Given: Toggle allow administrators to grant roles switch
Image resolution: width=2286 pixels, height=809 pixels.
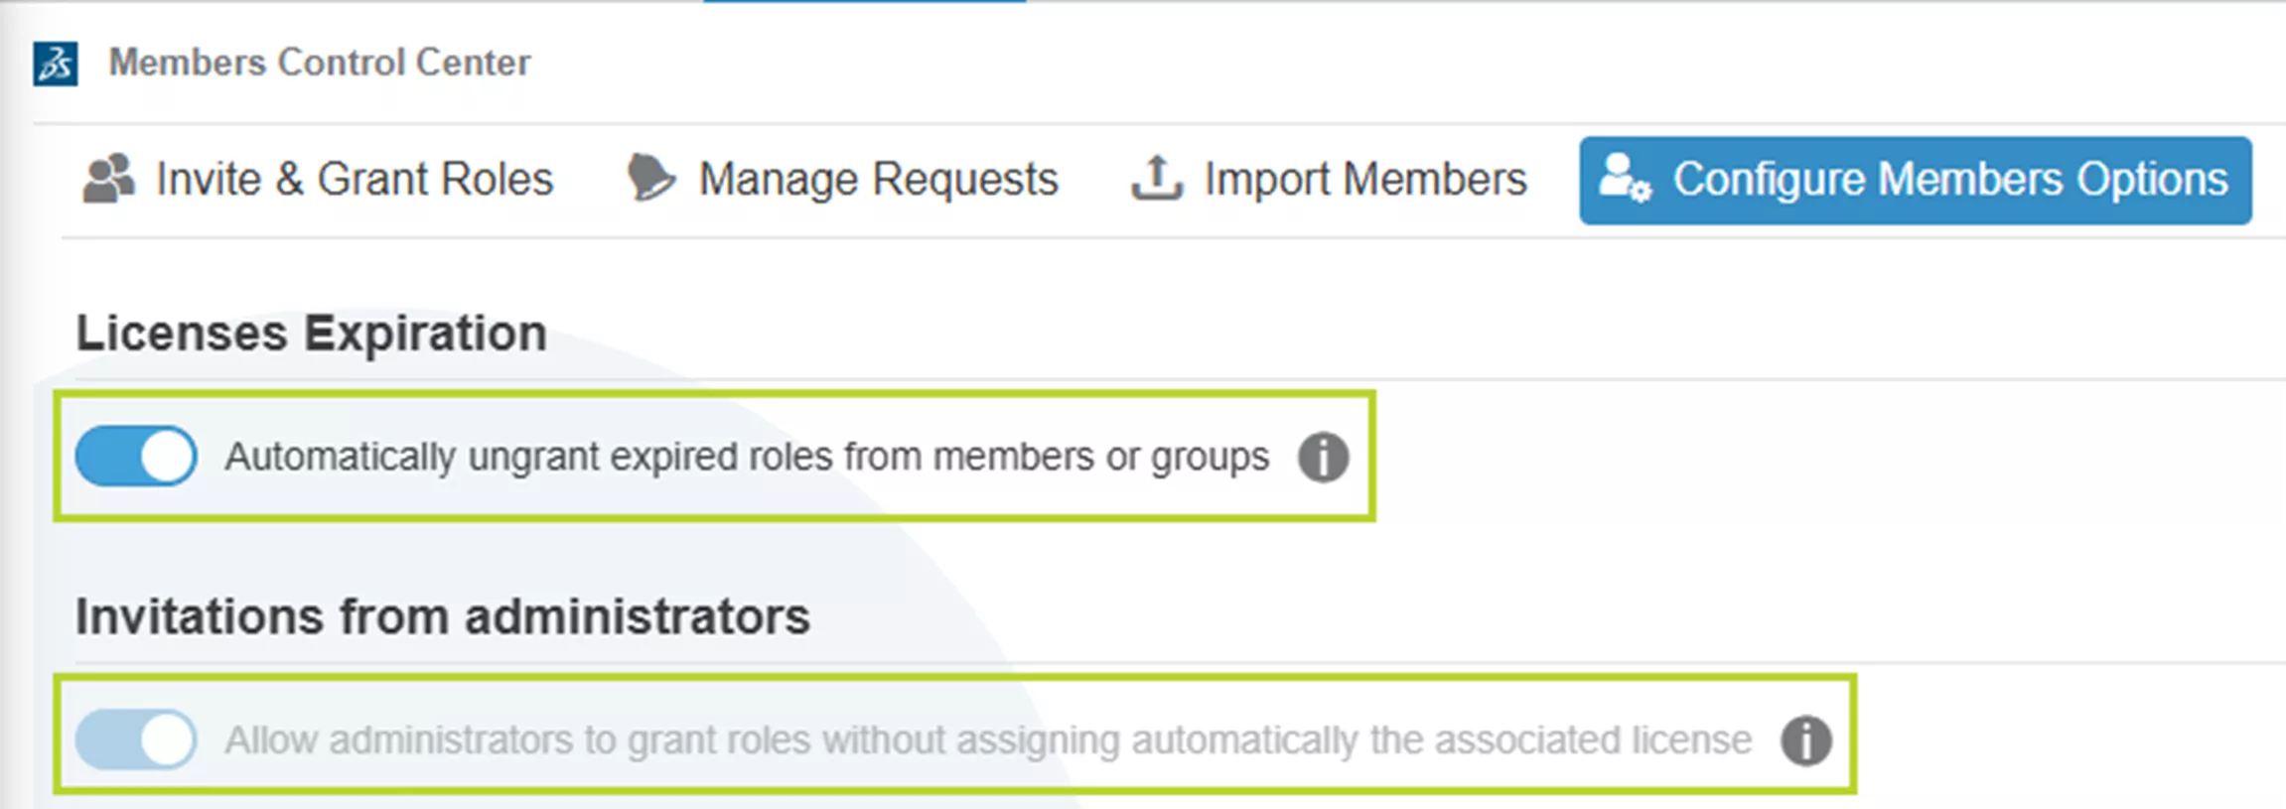Looking at the screenshot, I should 136,740.
